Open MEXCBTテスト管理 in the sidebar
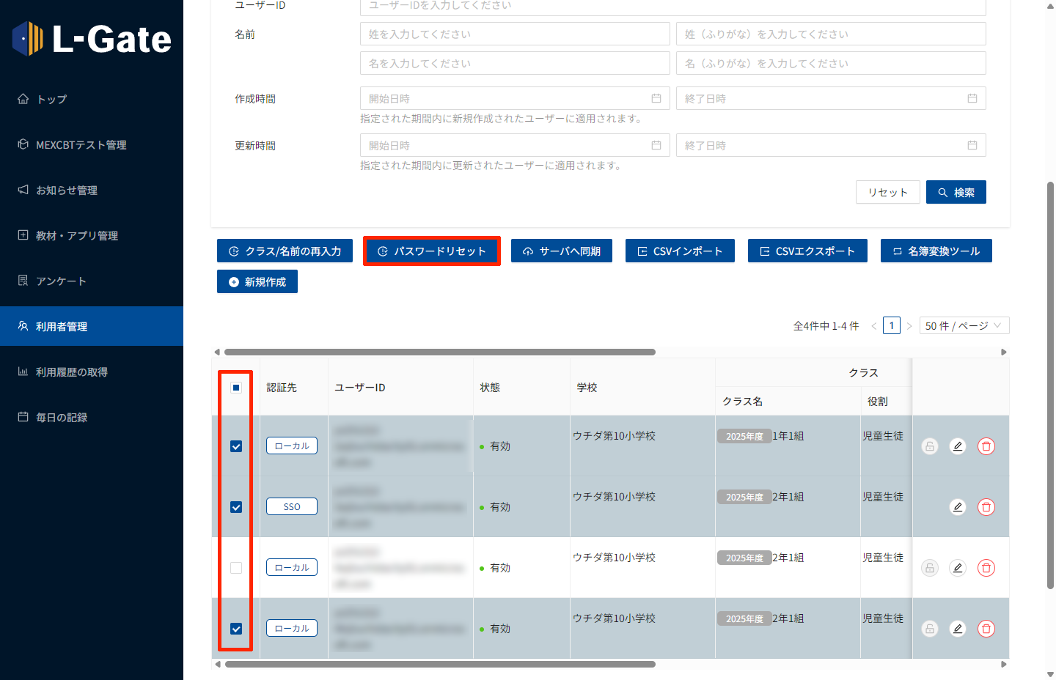The width and height of the screenshot is (1056, 680). click(x=81, y=145)
